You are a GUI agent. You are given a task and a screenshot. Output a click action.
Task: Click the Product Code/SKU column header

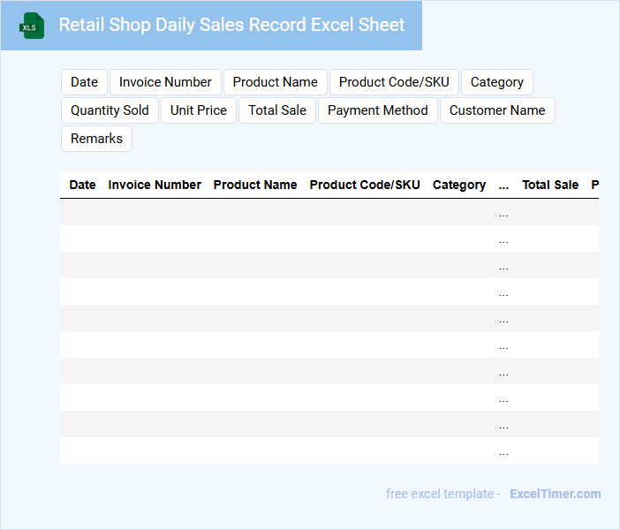[365, 185]
